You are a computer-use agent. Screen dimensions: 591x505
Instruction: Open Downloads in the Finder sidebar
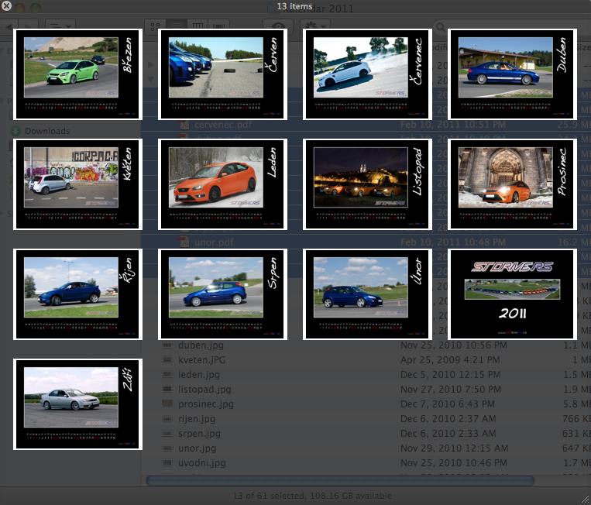coord(46,131)
